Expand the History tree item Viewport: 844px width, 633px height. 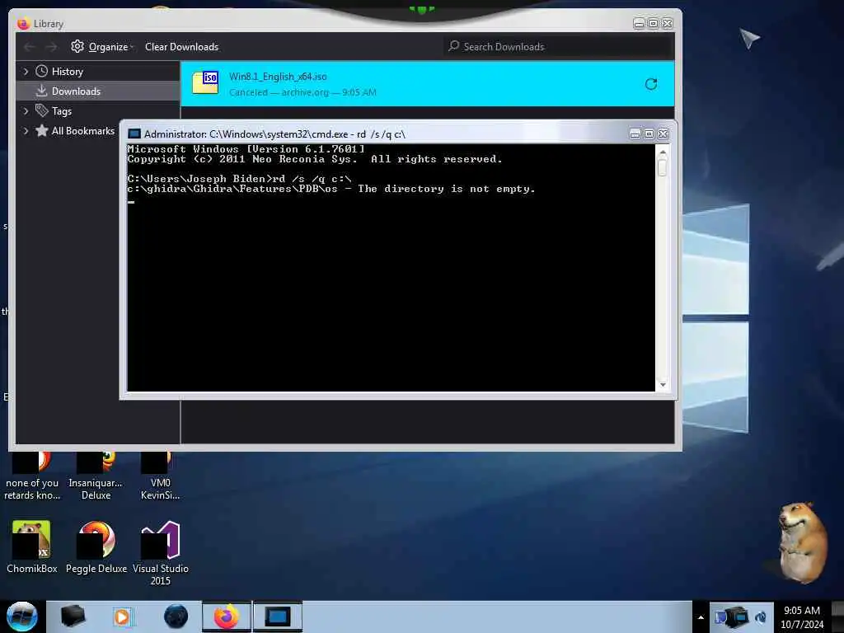26,71
